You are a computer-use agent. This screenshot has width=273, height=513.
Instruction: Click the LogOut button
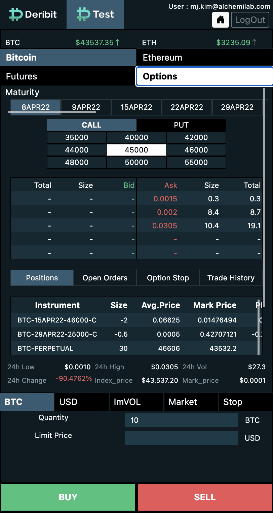pos(250,20)
